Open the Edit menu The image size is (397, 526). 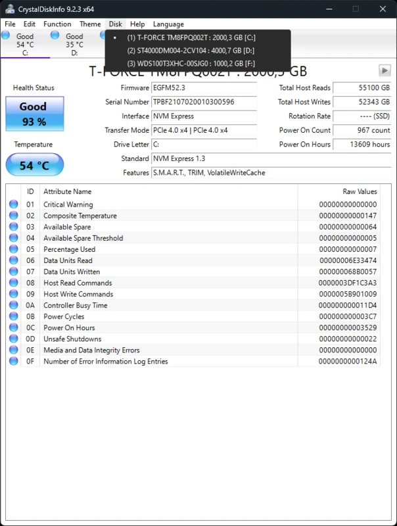pos(29,24)
